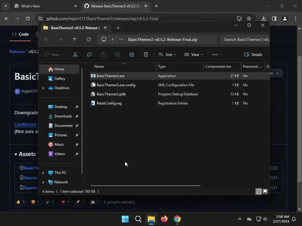The image size is (302, 226).
Task: Click the Cut scissors icon in Explorer toolbar
Action: 75,54
